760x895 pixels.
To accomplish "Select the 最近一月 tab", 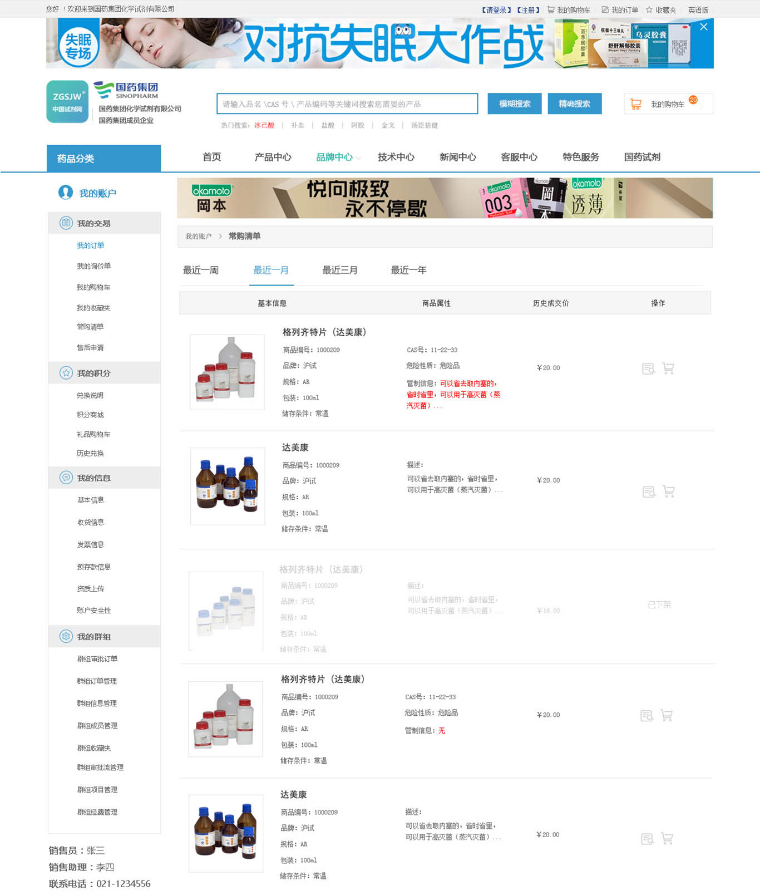I will tap(271, 270).
